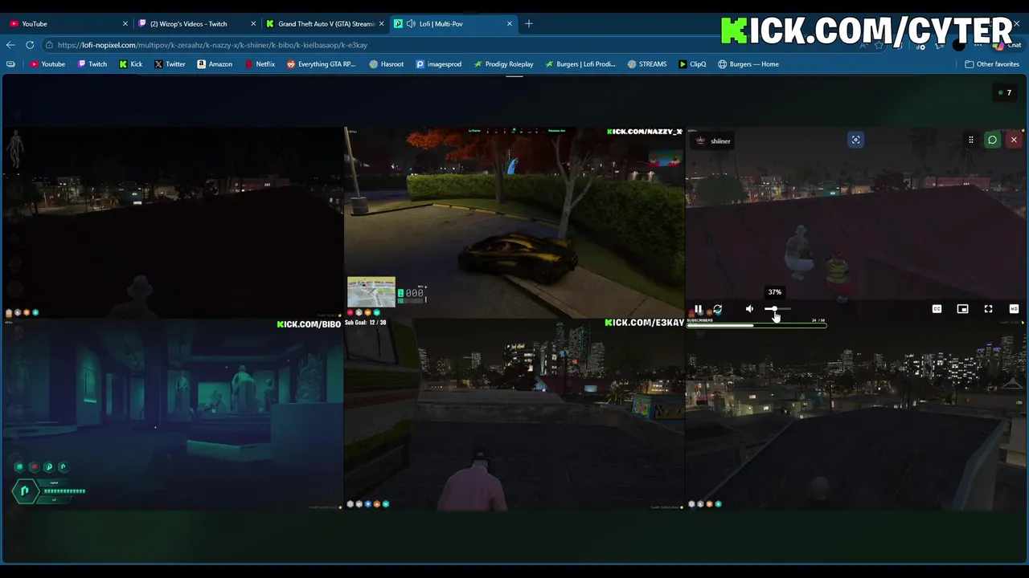
Task: Click the tab groups icon left of bookmarks
Action: click(x=10, y=64)
